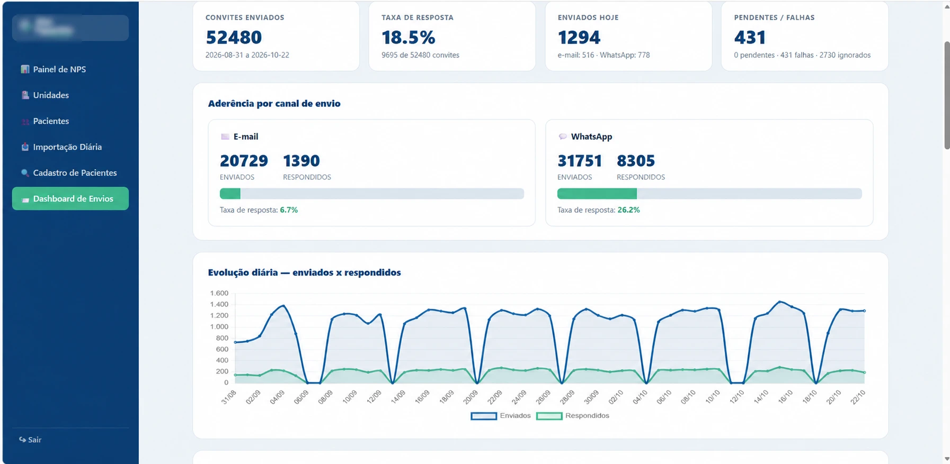
Task: Click the 22/10 label on chart axis
Action: pos(858,397)
